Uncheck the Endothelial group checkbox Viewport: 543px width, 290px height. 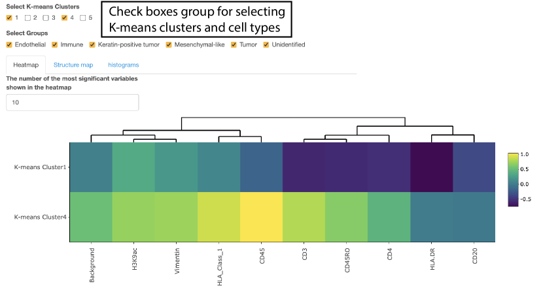pyautogui.click(x=9, y=45)
